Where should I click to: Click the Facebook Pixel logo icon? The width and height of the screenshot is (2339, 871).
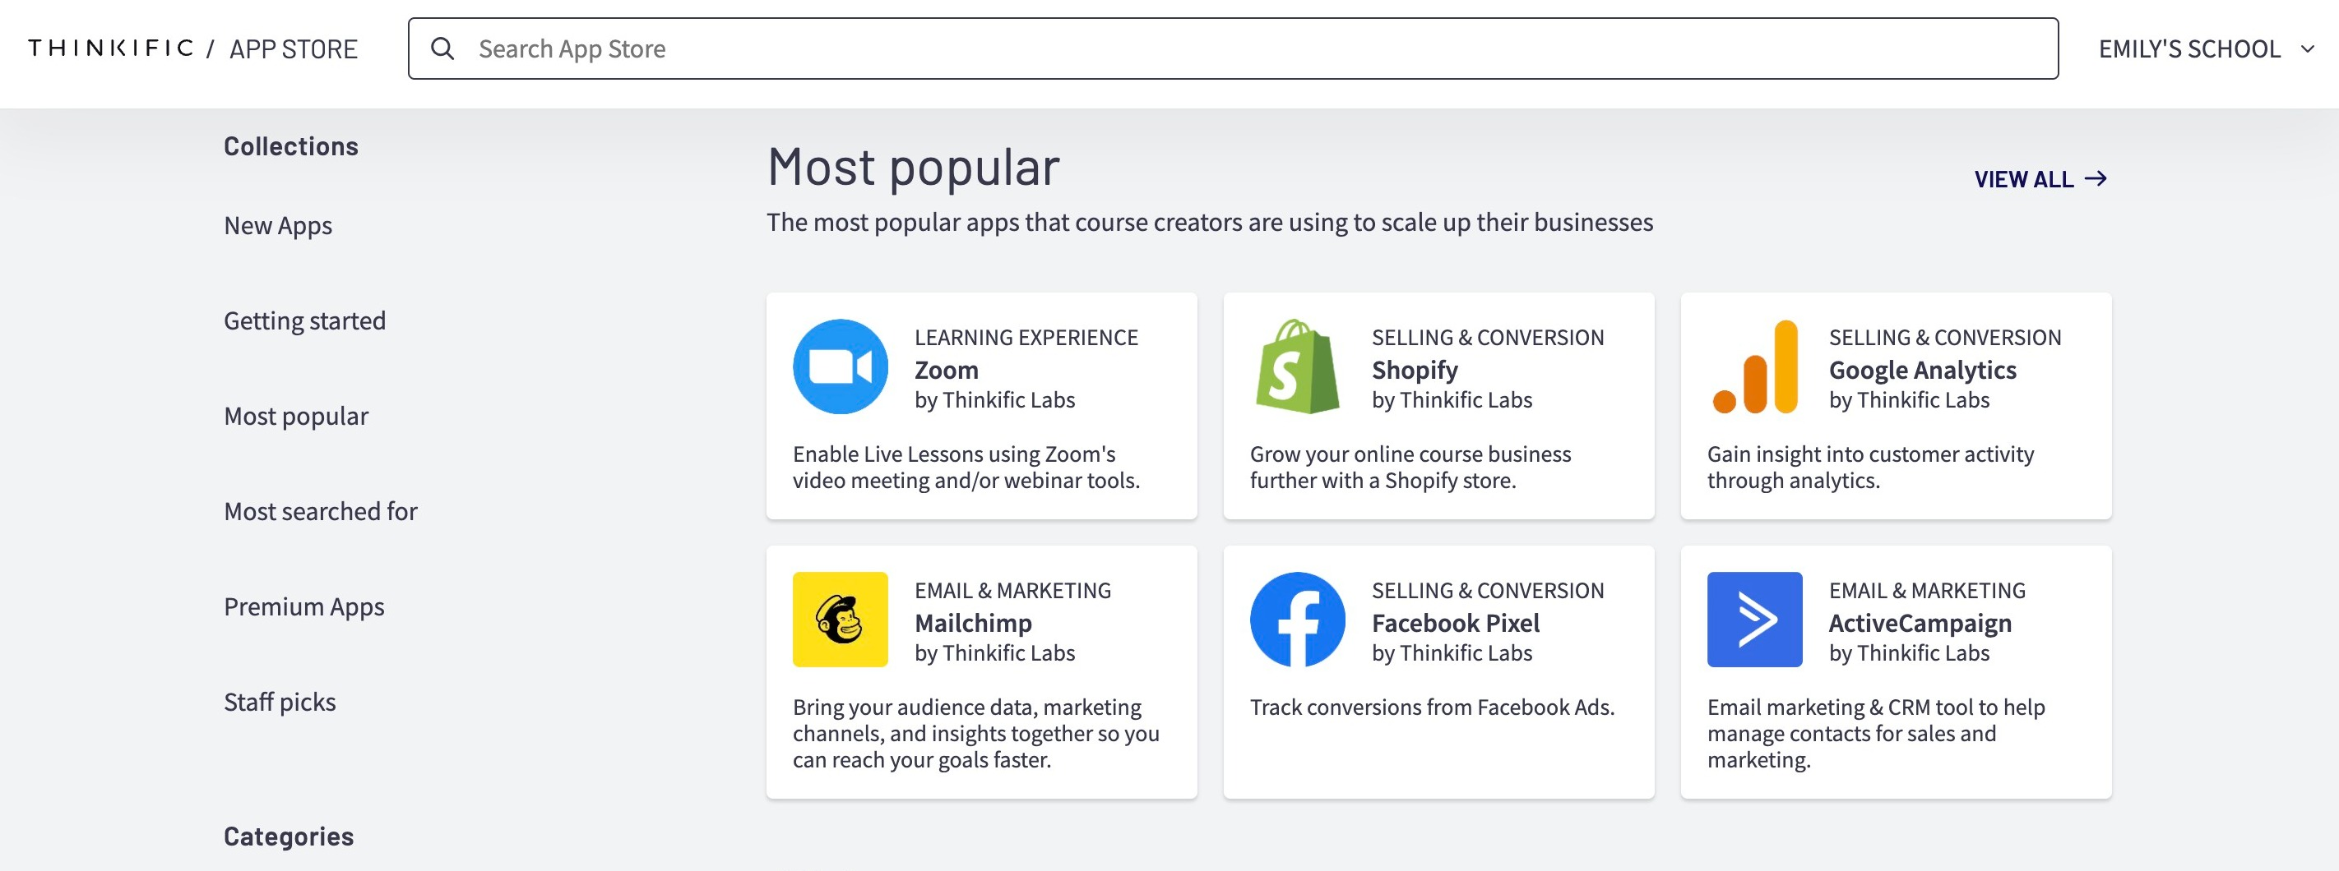[1298, 620]
